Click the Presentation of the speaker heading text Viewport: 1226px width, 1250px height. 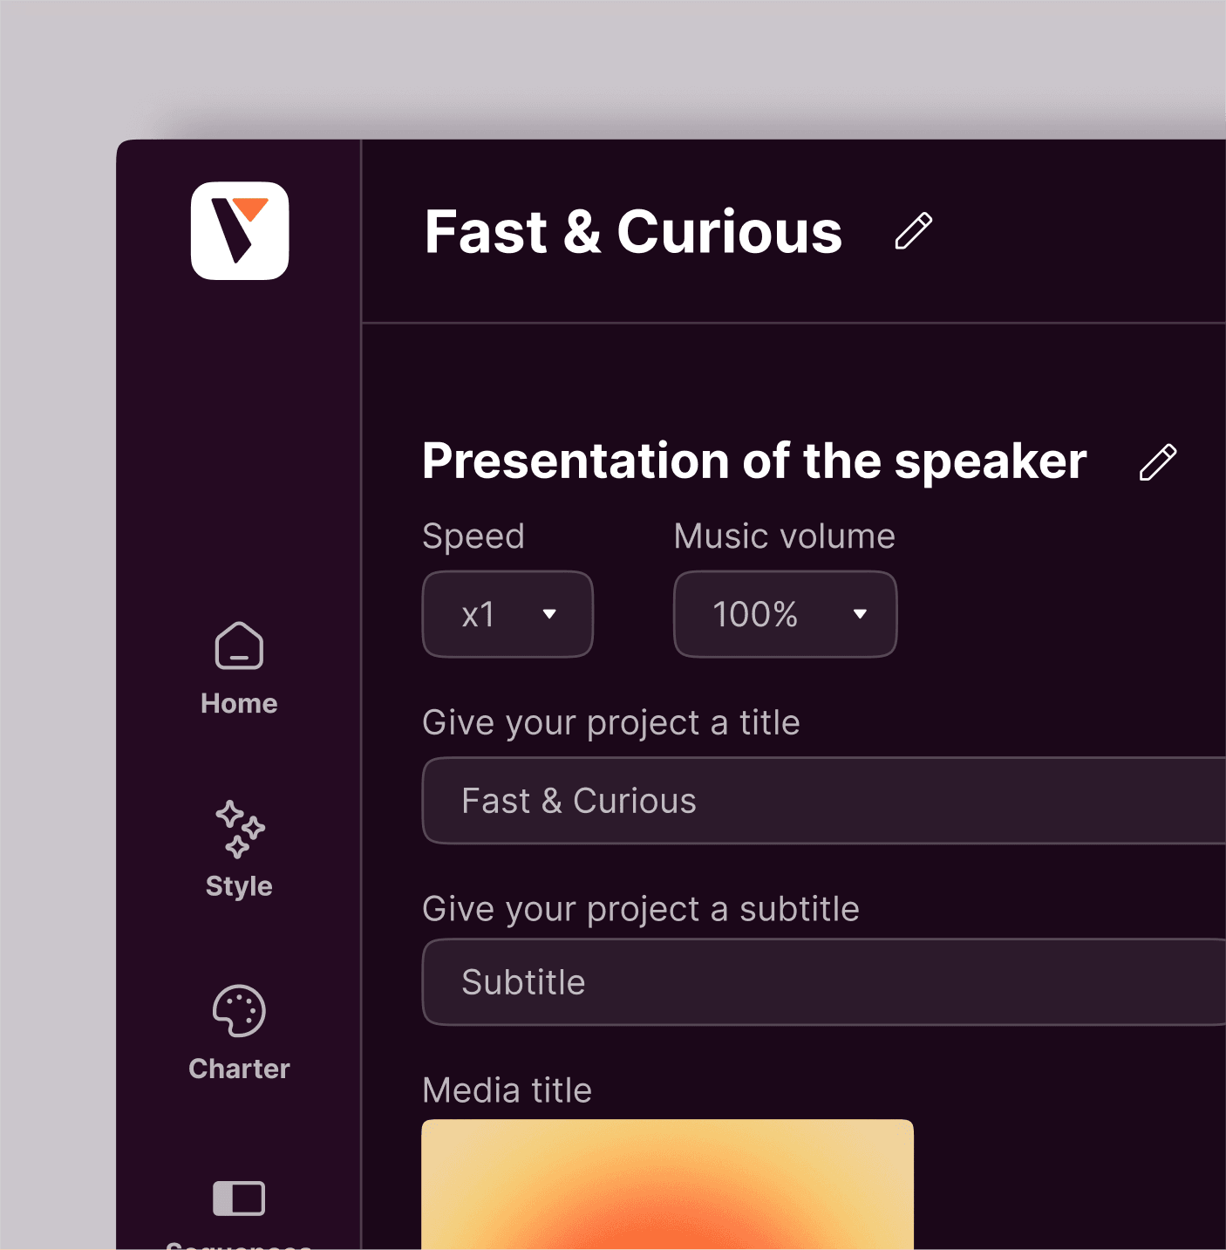point(754,461)
